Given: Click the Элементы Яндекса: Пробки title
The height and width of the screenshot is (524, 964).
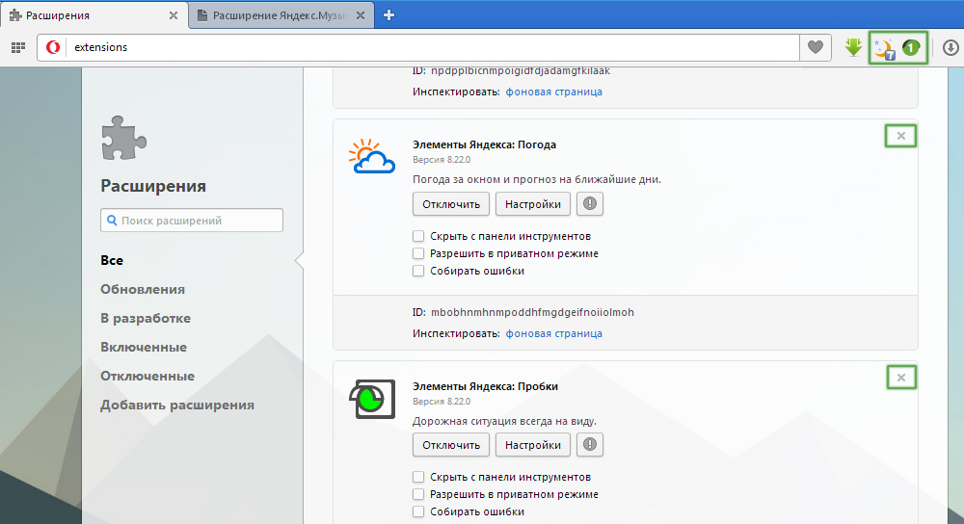Looking at the screenshot, I should tap(485, 386).
